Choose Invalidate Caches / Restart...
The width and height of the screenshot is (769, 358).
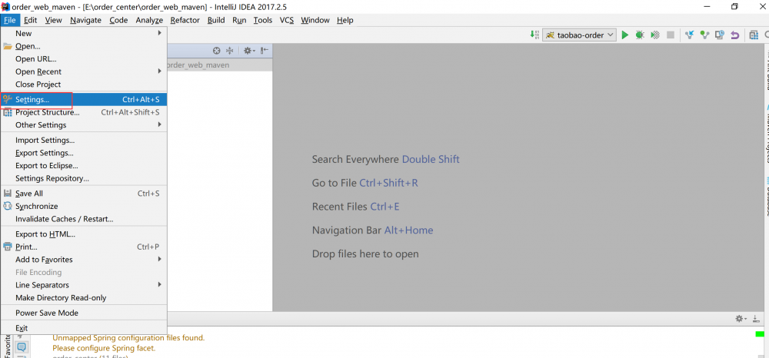pos(84,219)
